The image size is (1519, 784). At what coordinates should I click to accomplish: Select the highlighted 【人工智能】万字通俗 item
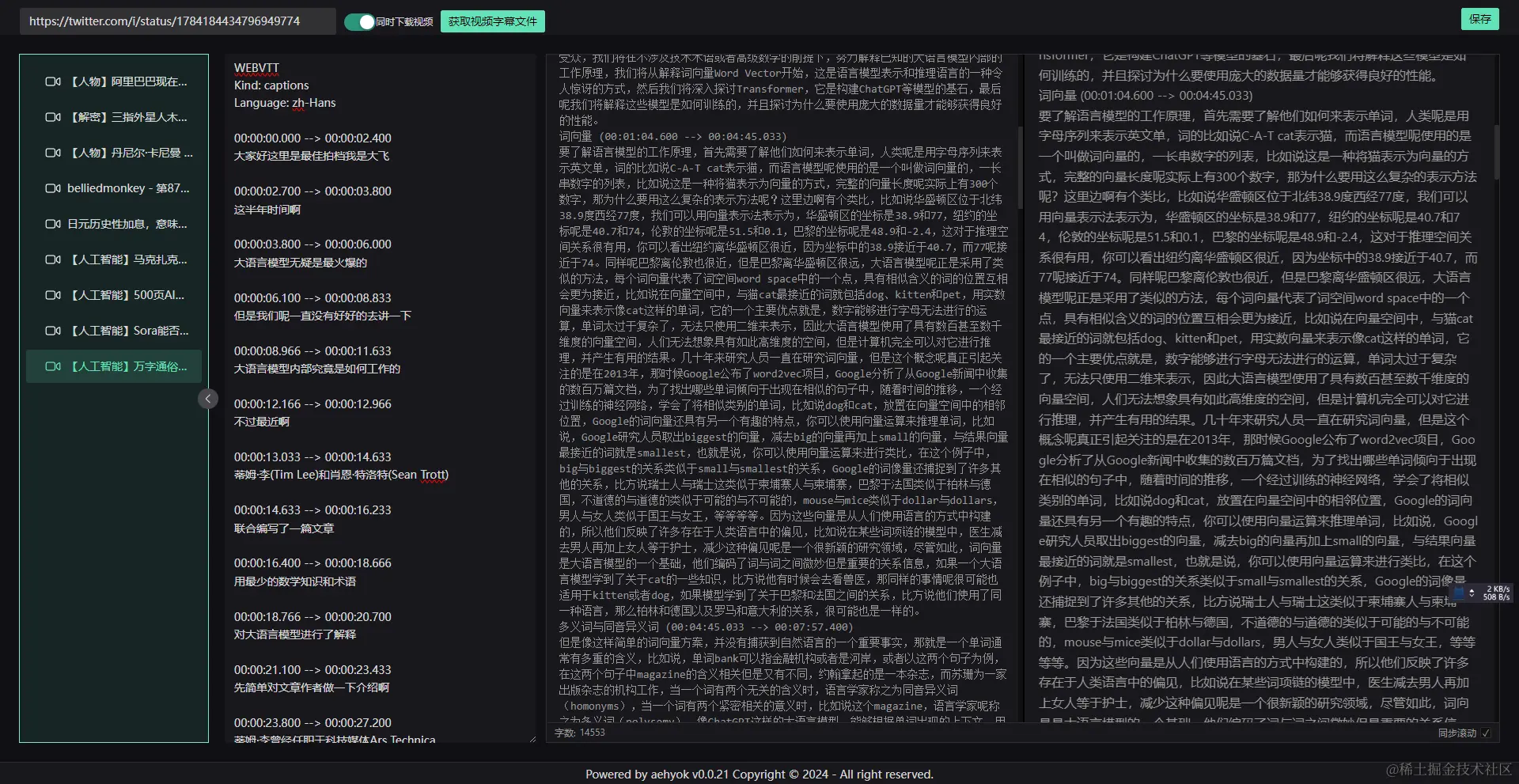[114, 366]
